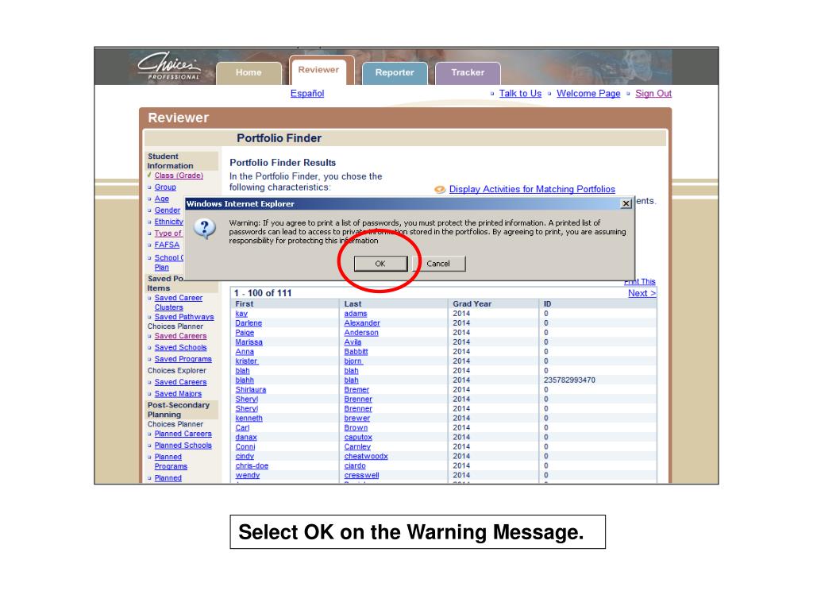Open Saved Pathways link
813x610 pixels.
tap(184, 317)
